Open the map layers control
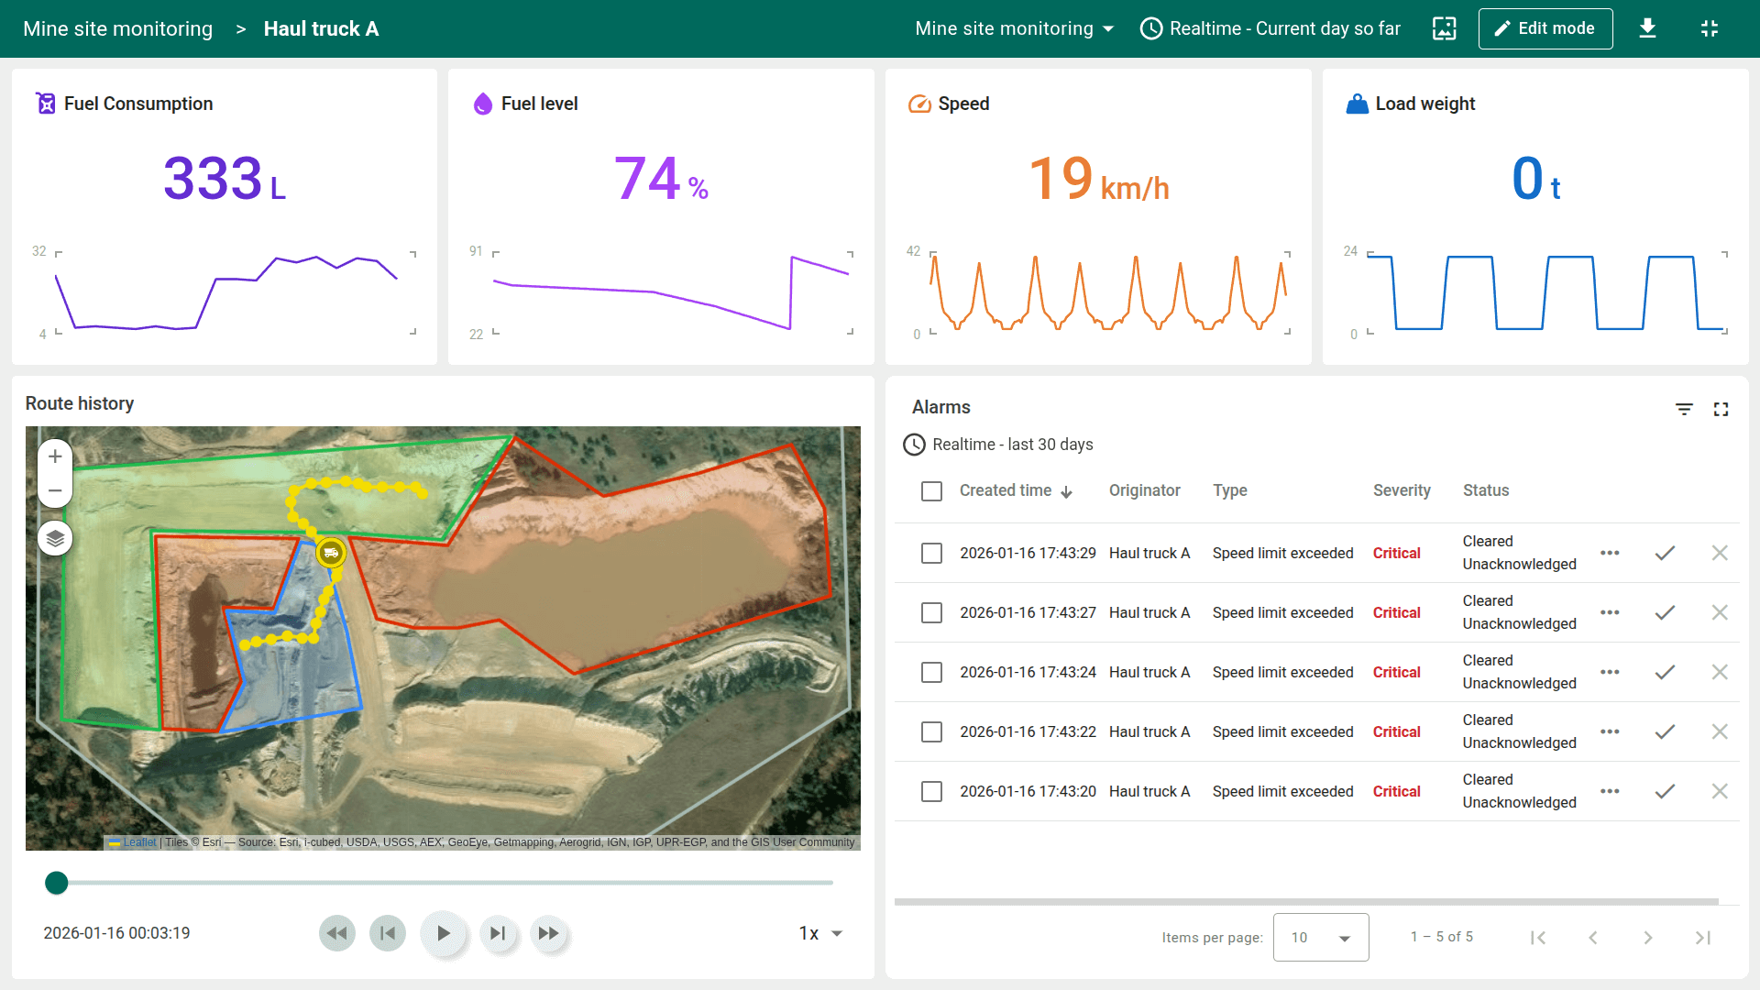1760x990 pixels. [x=55, y=538]
